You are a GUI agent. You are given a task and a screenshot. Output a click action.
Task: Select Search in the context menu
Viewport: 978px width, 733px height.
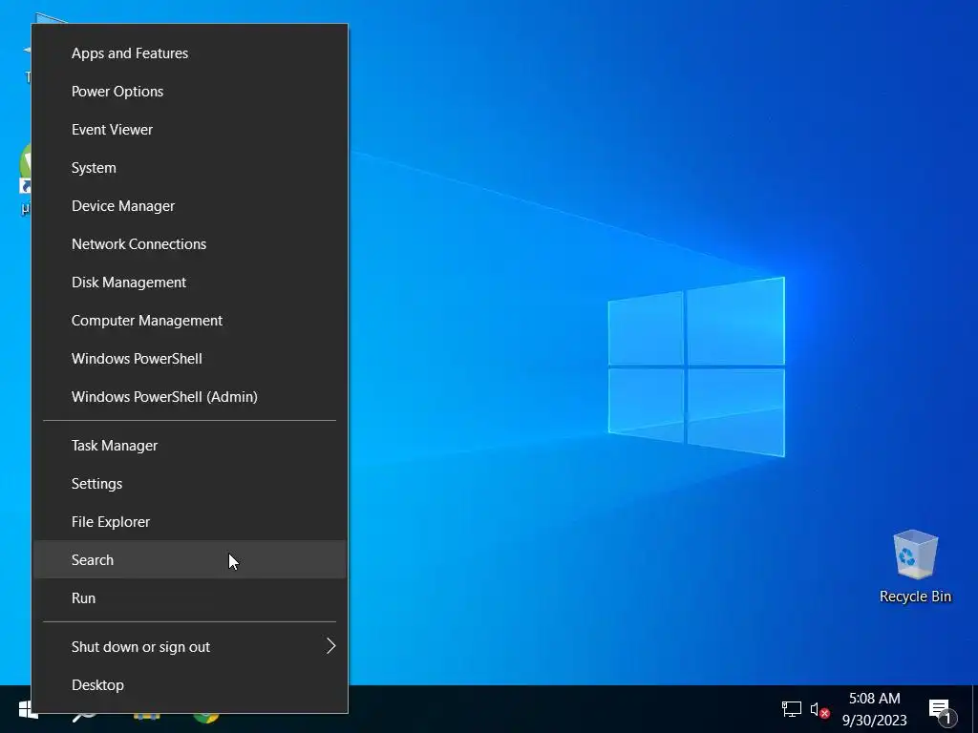tap(190, 559)
